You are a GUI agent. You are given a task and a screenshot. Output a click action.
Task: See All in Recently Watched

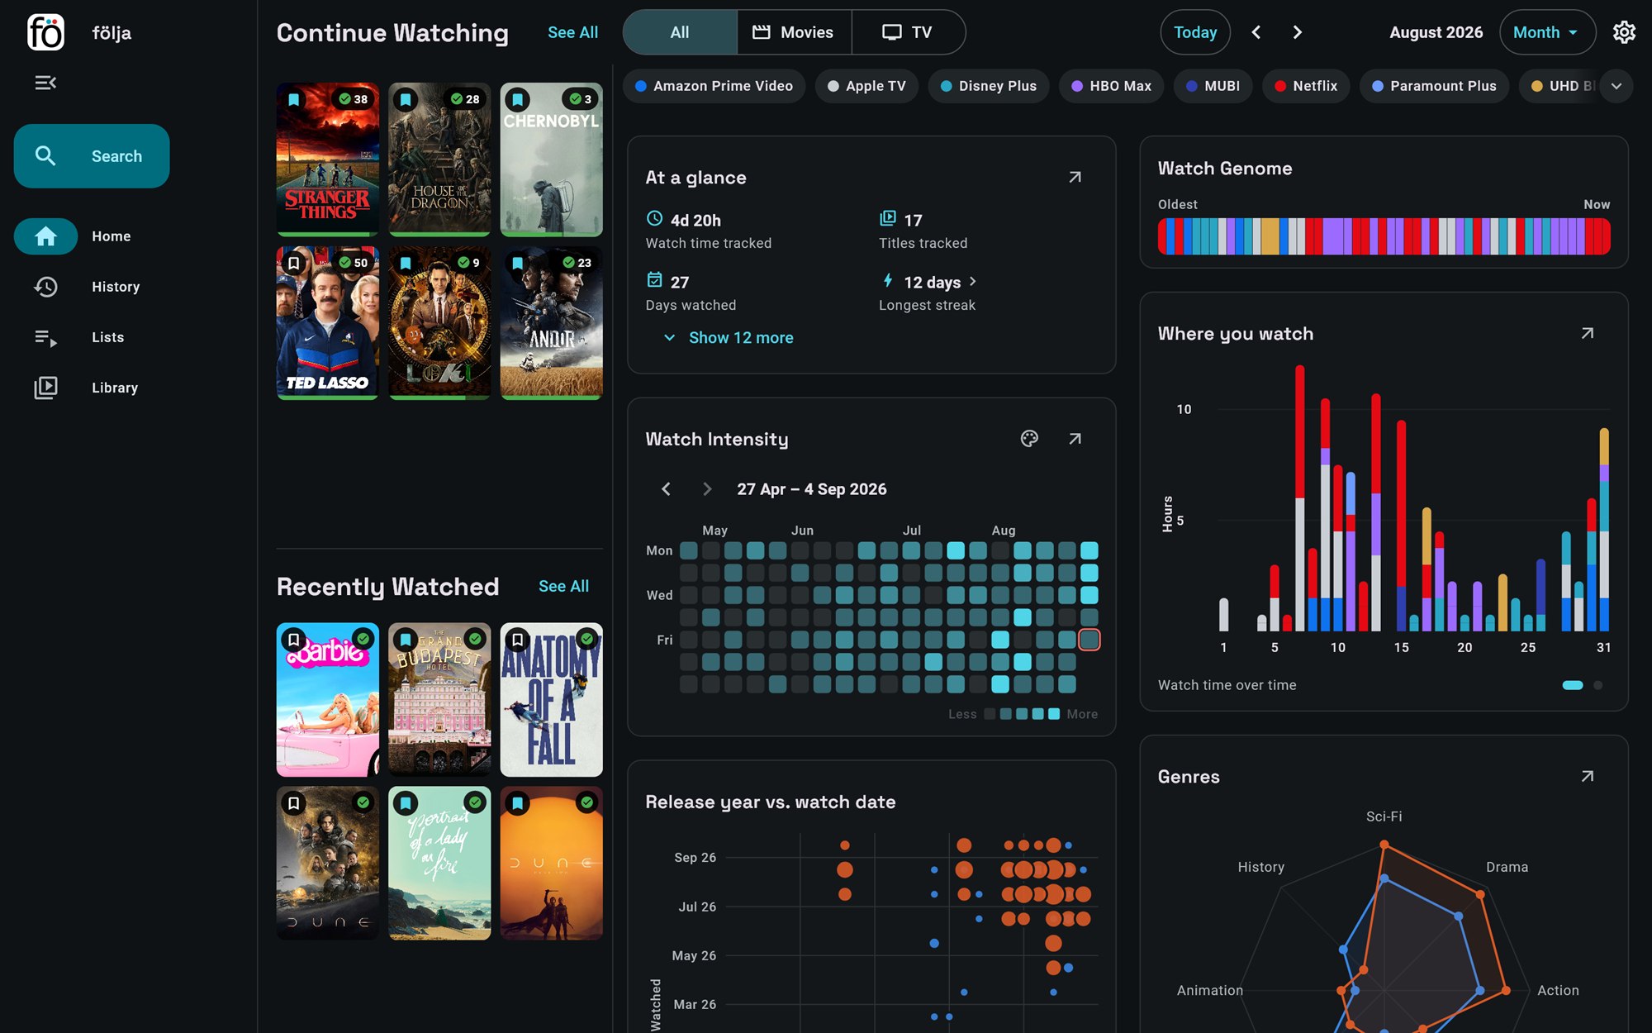click(563, 586)
